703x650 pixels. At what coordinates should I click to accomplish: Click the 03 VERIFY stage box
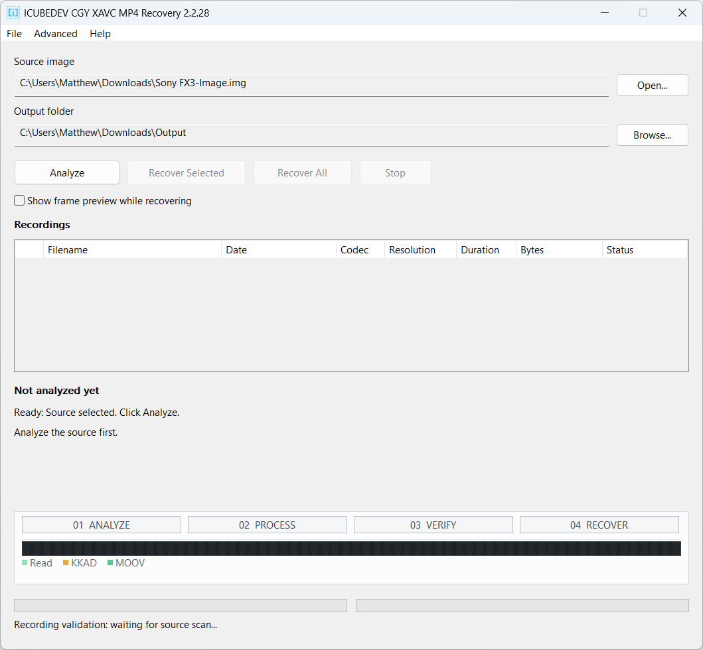[x=433, y=525]
